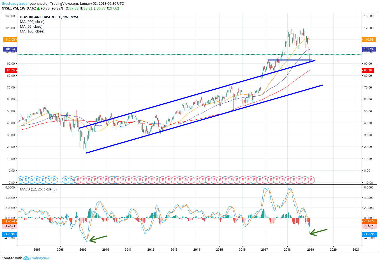Click 120.00 on the right price scale

[x=369, y=28]
